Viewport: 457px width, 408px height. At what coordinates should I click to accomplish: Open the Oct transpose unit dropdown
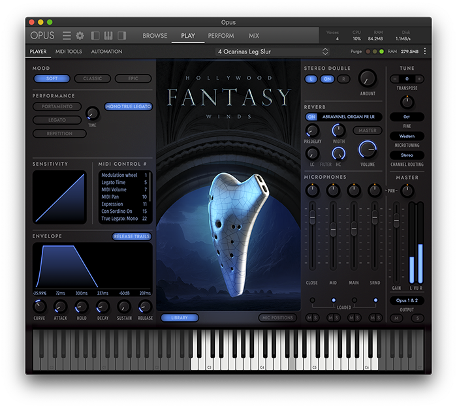point(407,117)
